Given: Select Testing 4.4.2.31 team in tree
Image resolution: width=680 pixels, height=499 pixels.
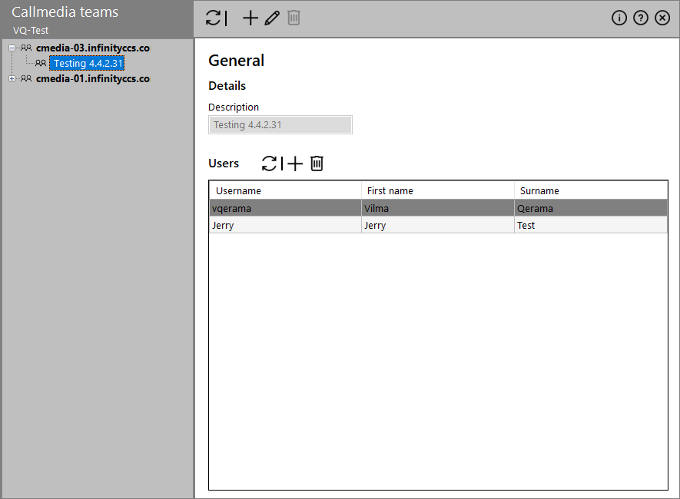Looking at the screenshot, I should pyautogui.click(x=88, y=63).
